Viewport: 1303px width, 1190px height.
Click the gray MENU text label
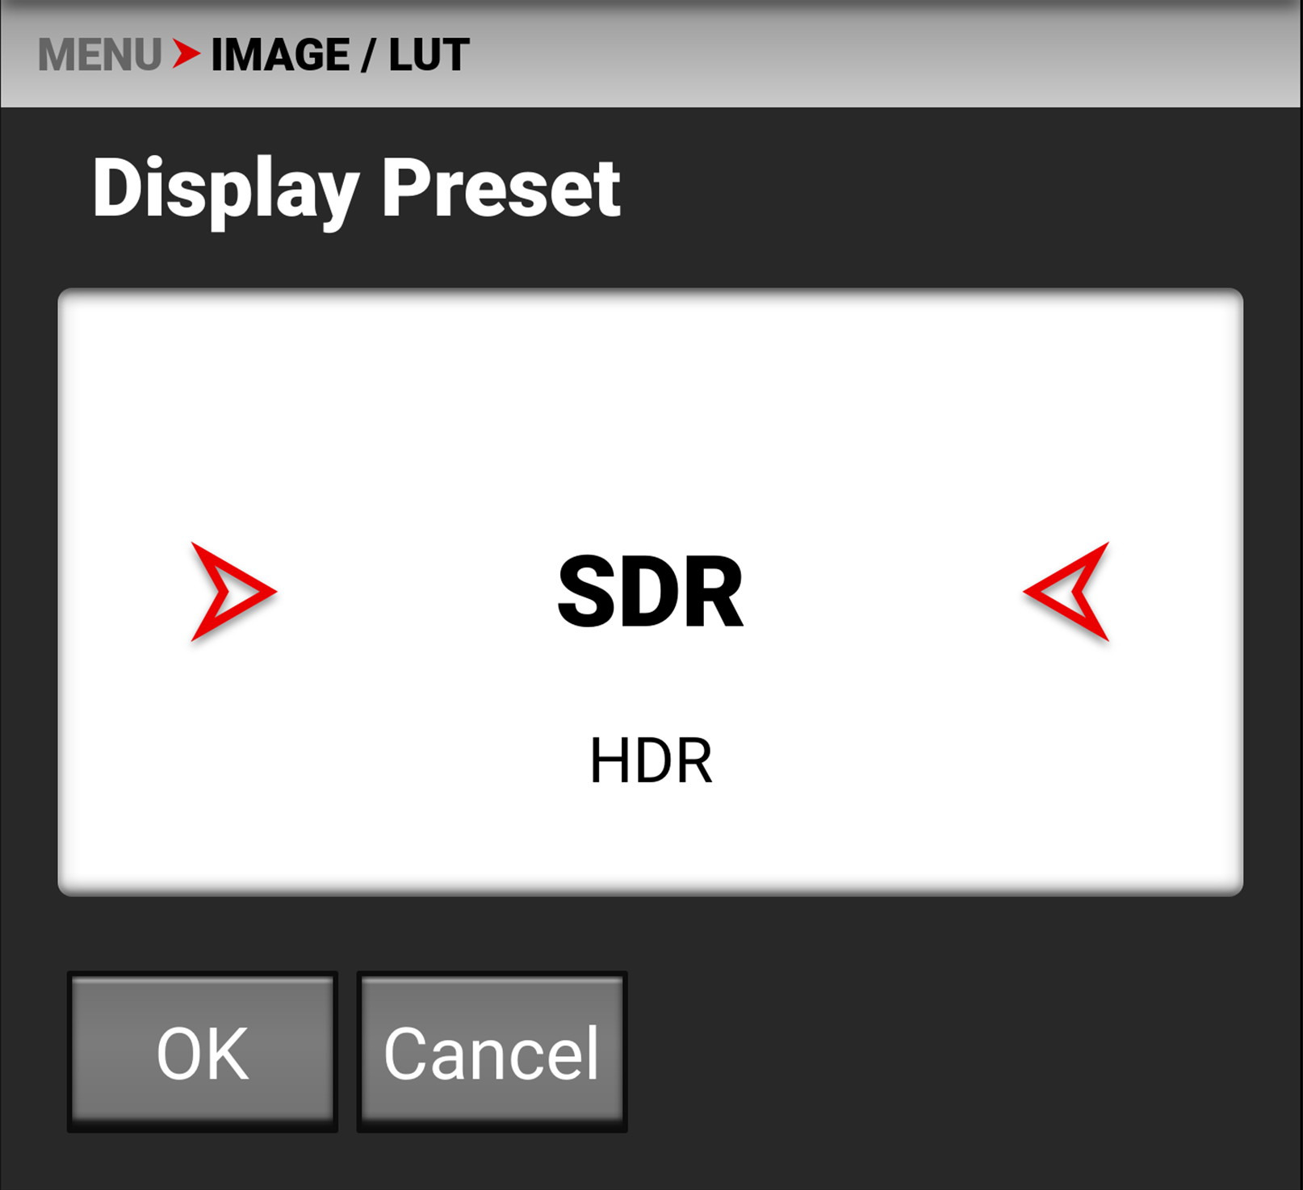click(100, 55)
